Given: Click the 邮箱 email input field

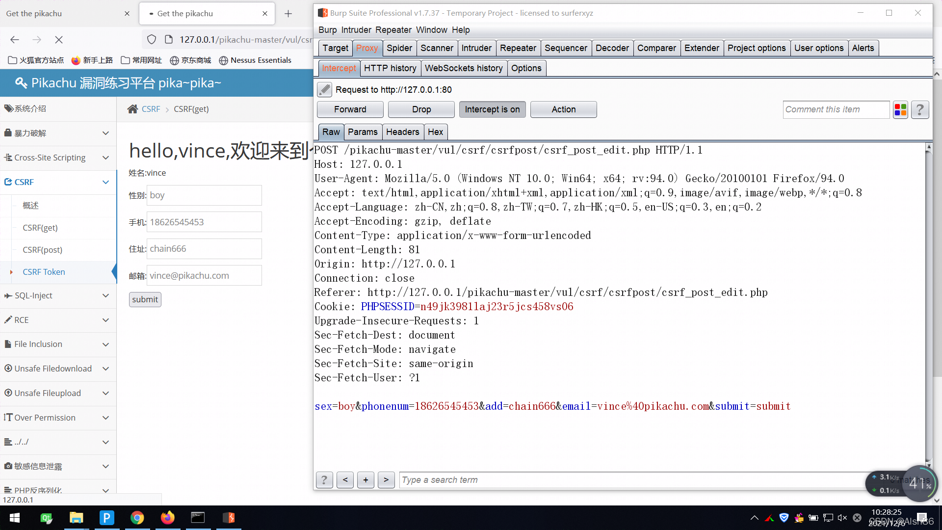Looking at the screenshot, I should click(x=204, y=276).
